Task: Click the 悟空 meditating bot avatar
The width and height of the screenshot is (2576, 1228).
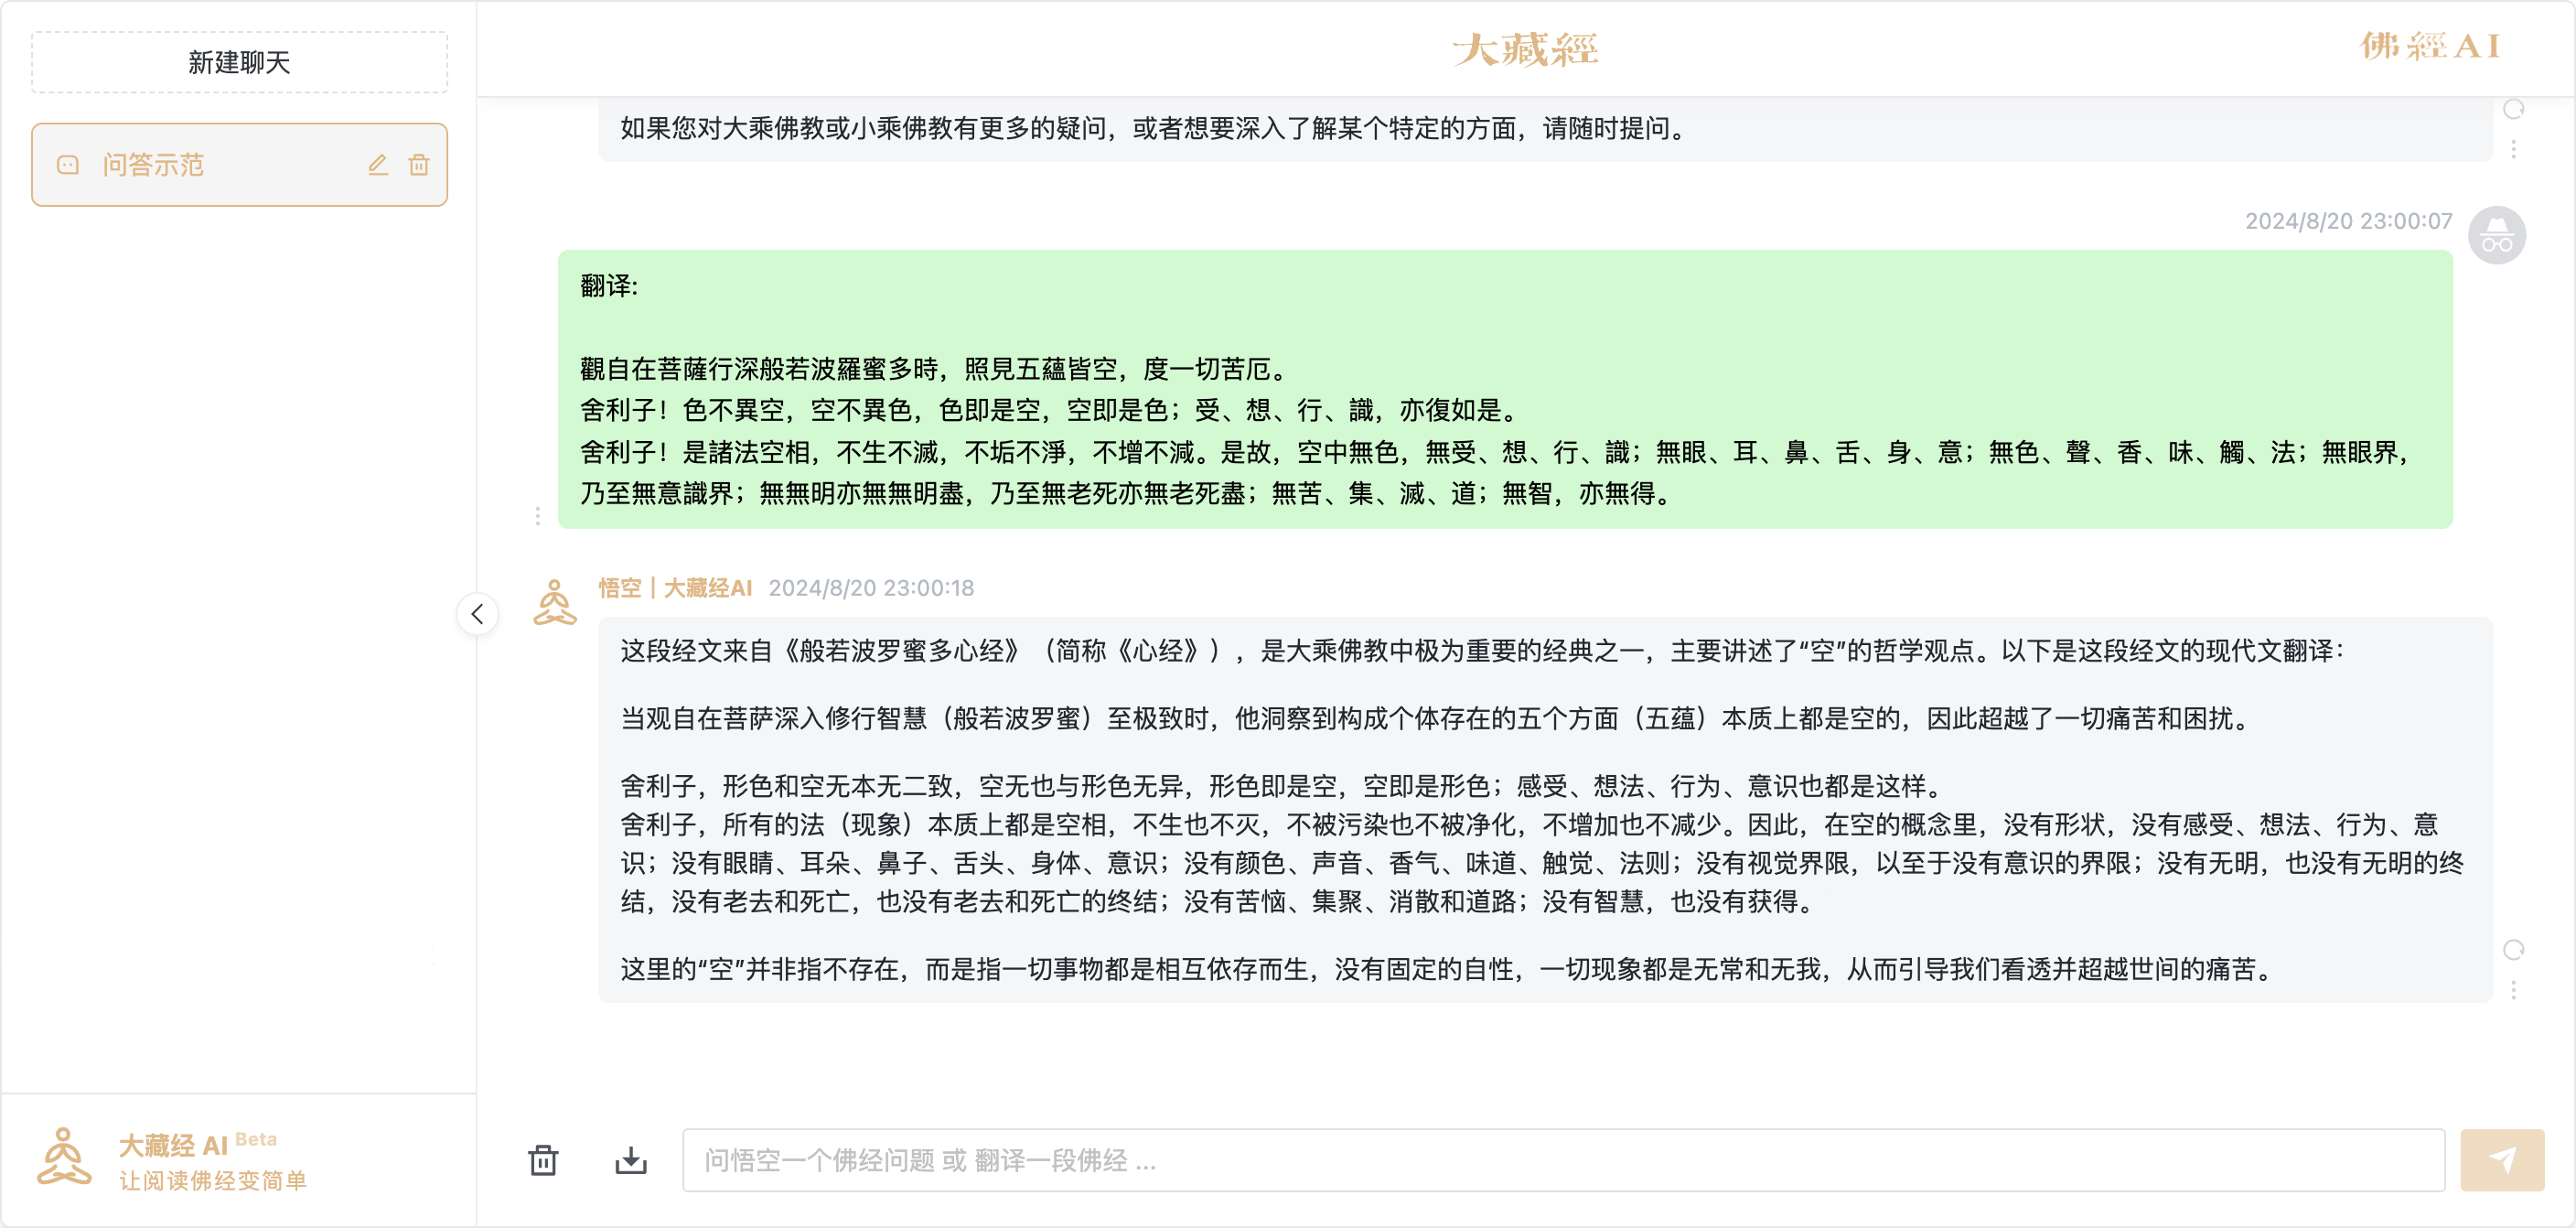Action: click(x=555, y=603)
